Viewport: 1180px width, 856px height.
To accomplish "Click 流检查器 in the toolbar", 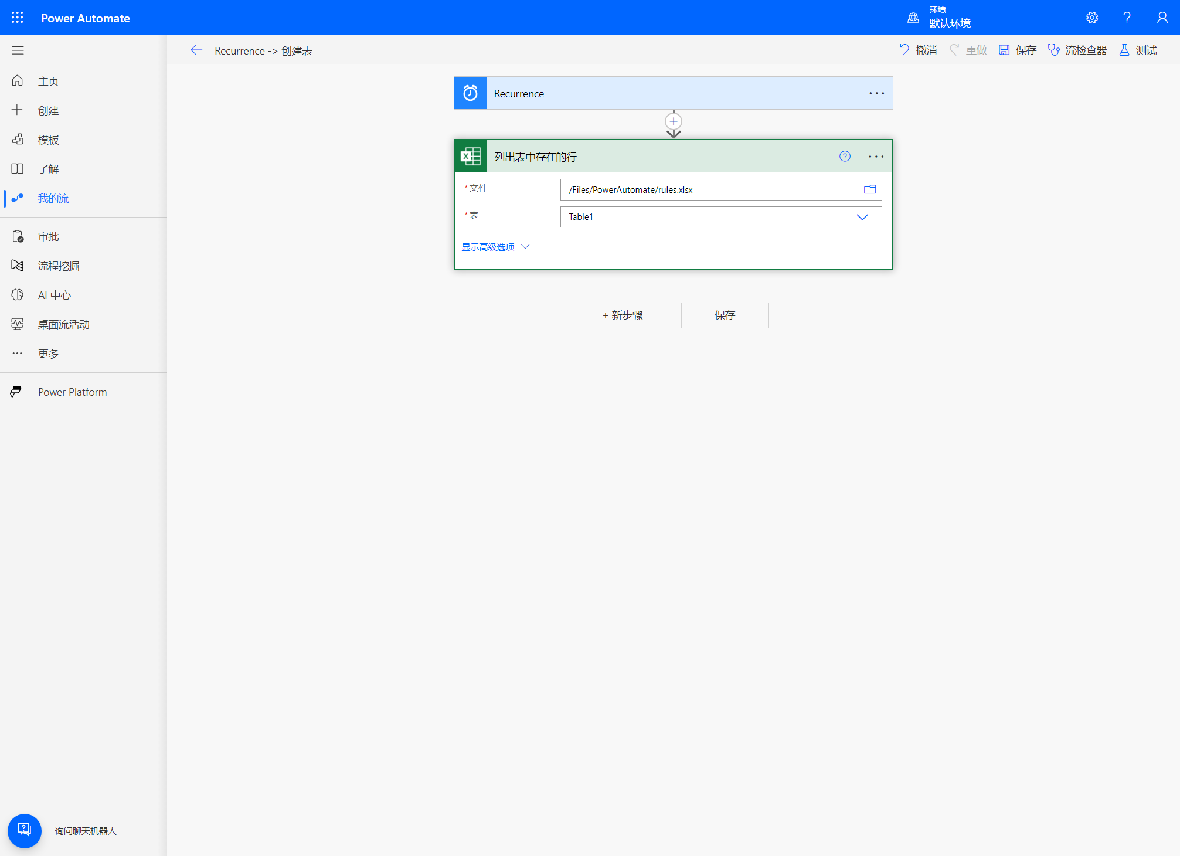I will click(1077, 50).
